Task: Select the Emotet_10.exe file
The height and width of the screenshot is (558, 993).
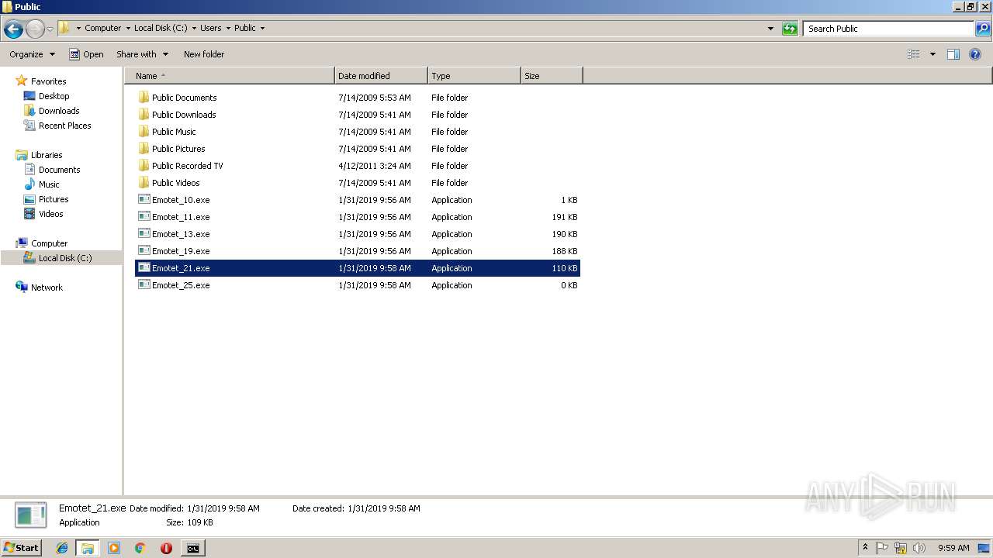Action: (x=358, y=200)
